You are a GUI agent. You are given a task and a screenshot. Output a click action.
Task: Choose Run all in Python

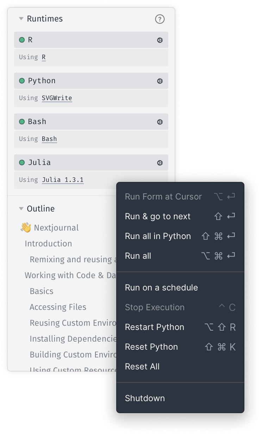coord(158,236)
